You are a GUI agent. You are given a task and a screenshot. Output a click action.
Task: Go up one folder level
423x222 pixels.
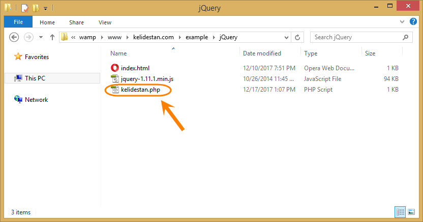tap(52, 37)
